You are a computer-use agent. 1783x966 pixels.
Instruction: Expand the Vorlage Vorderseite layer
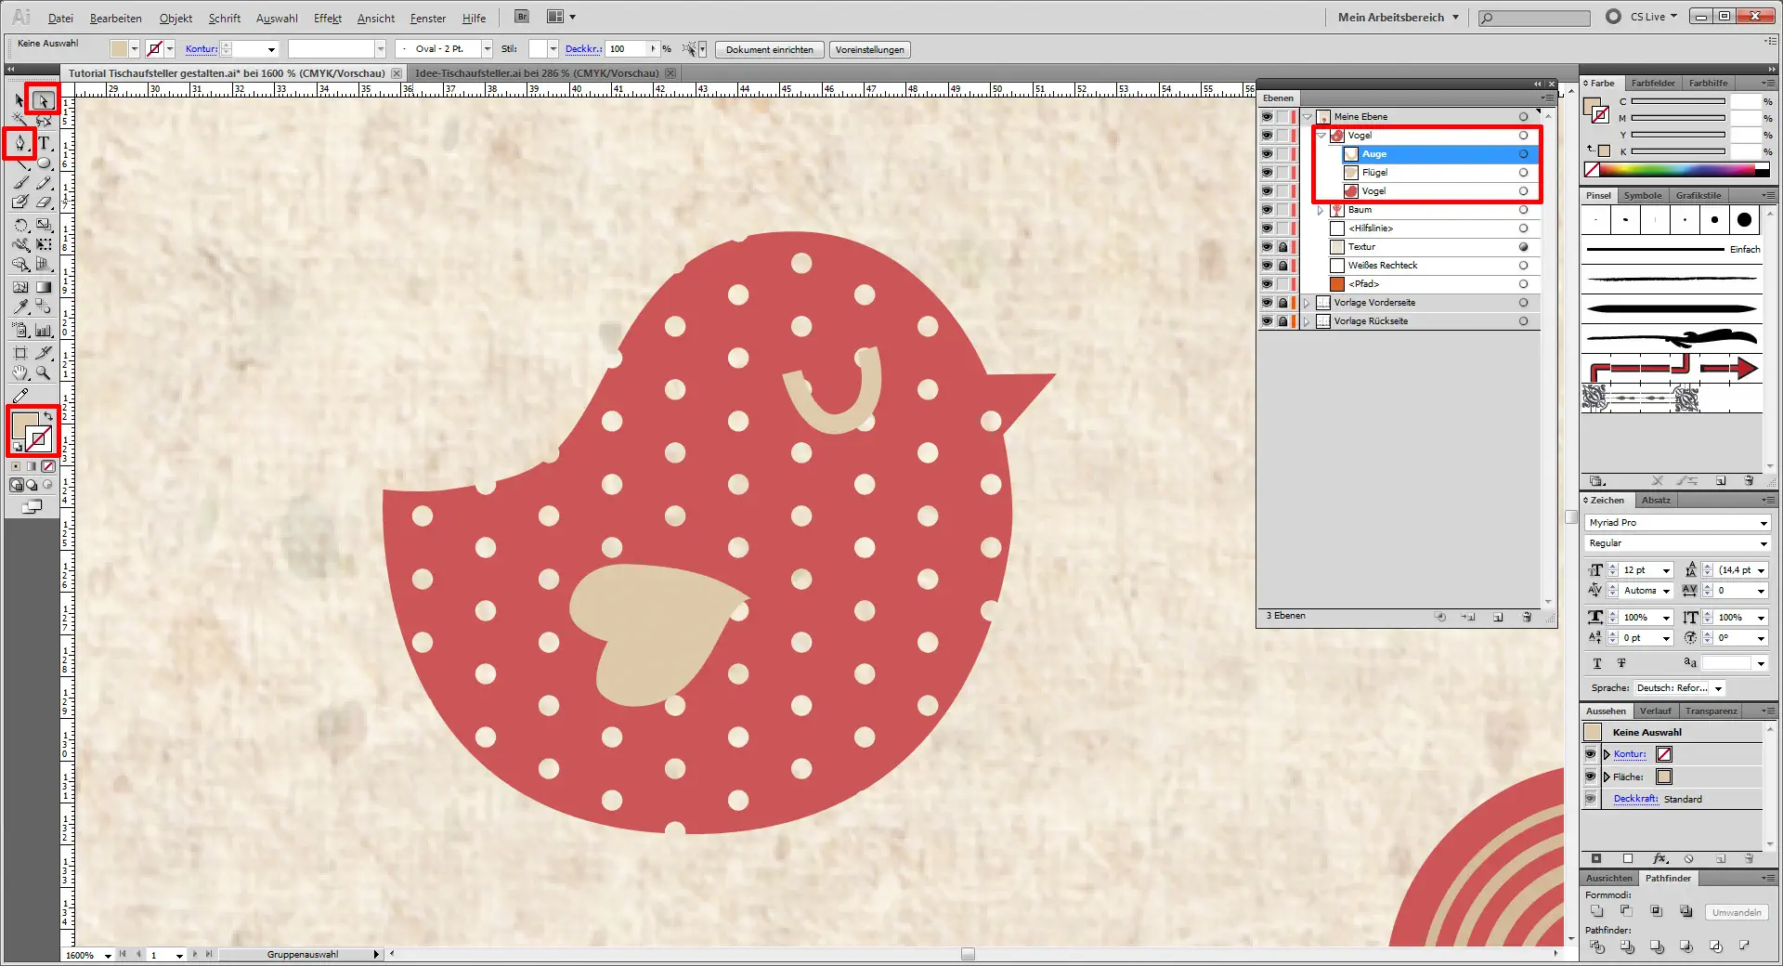tap(1307, 303)
